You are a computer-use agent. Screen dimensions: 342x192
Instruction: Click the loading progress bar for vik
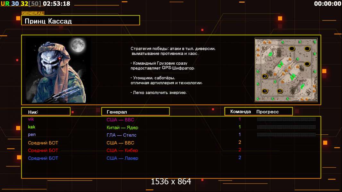click(x=286, y=119)
